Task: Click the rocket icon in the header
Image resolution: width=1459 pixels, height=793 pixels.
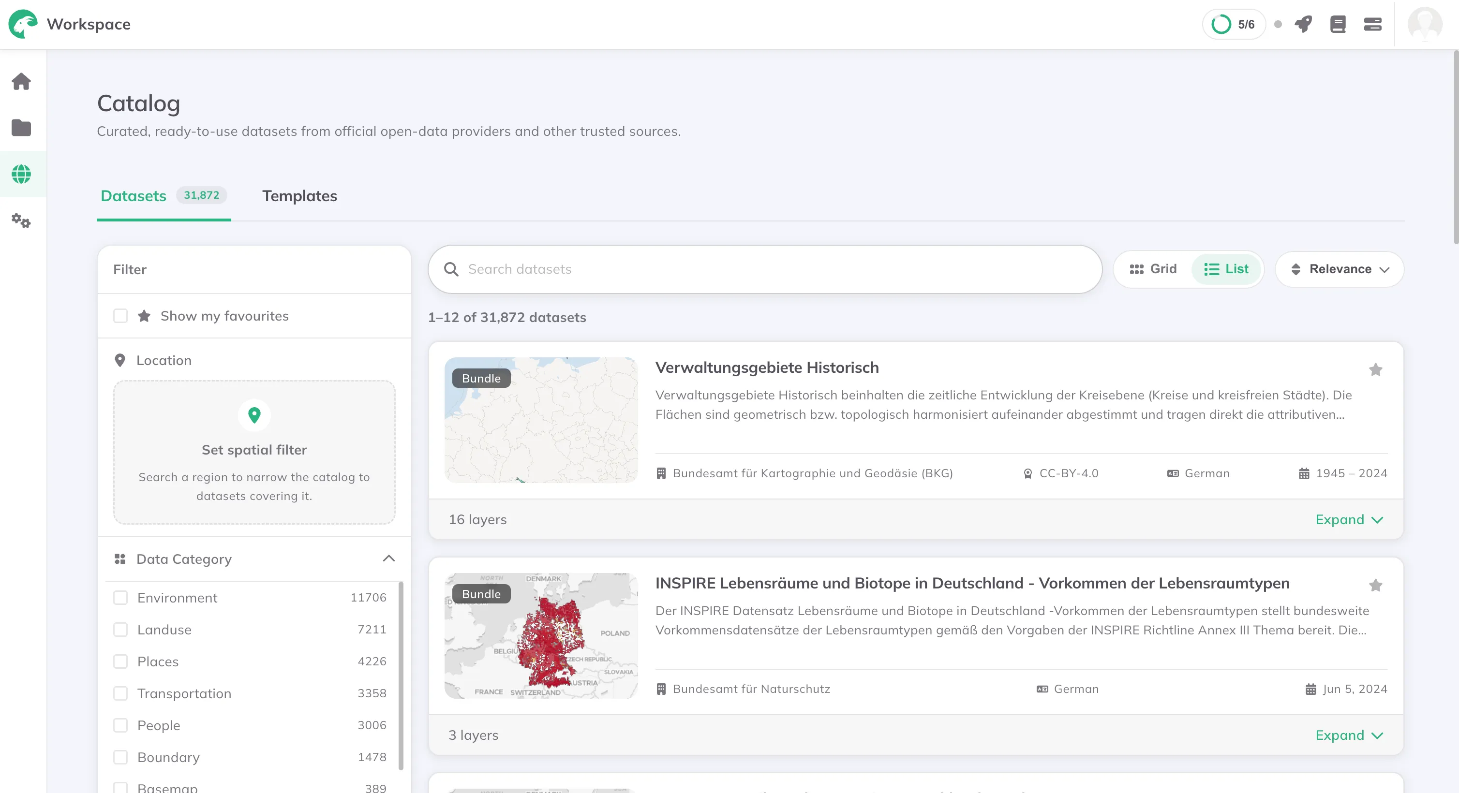Action: 1303,24
